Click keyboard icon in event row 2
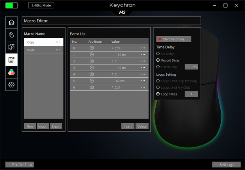245x170 pixels. tap(92, 61)
